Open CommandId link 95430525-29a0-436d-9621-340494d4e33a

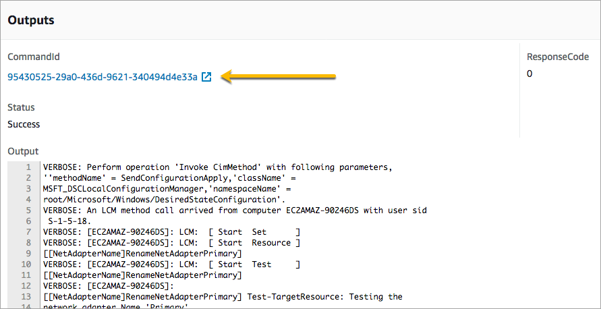pos(103,77)
